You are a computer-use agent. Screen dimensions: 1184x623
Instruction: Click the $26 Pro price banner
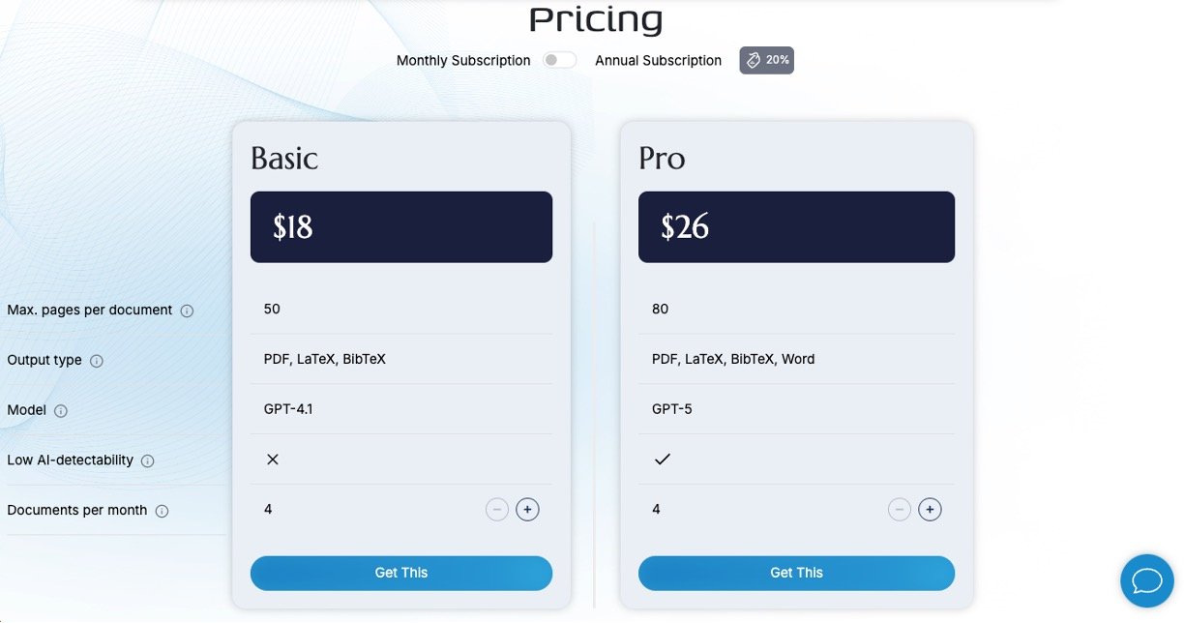tap(796, 227)
